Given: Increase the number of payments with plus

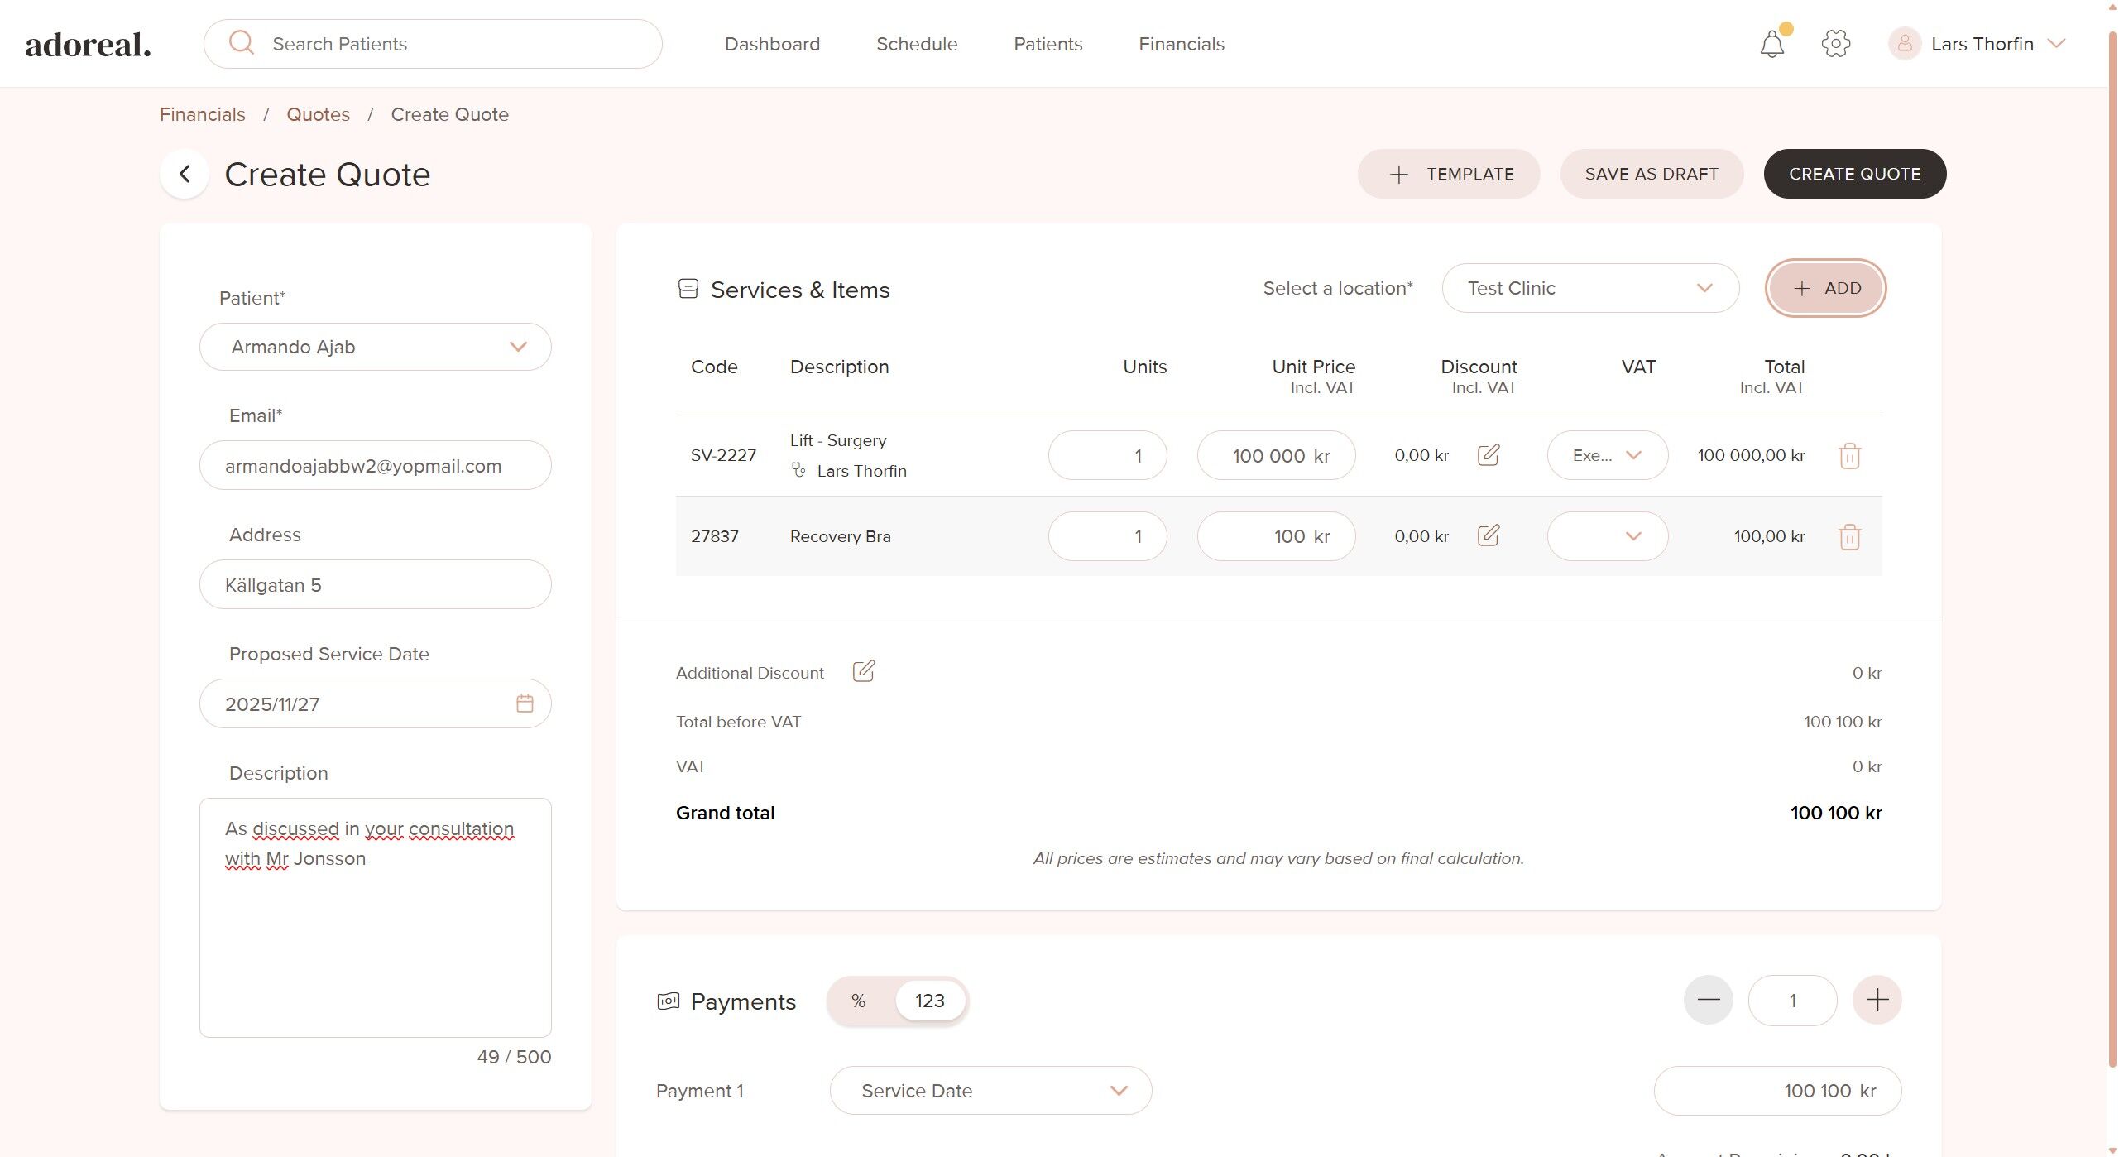Looking at the screenshot, I should click(1877, 1000).
